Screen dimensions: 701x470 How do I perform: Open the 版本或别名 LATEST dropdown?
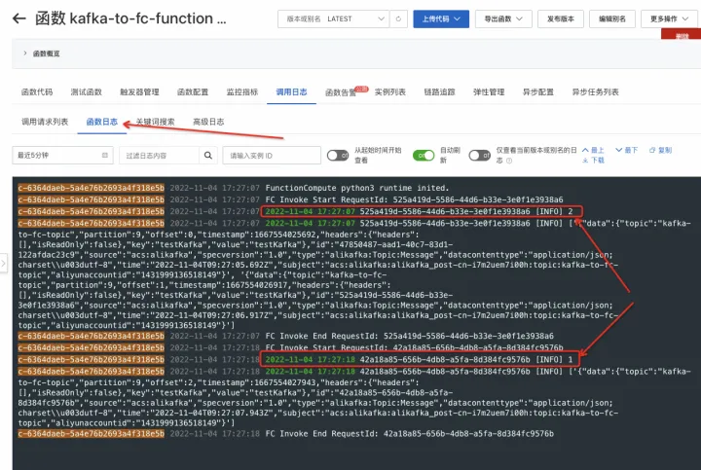(334, 18)
